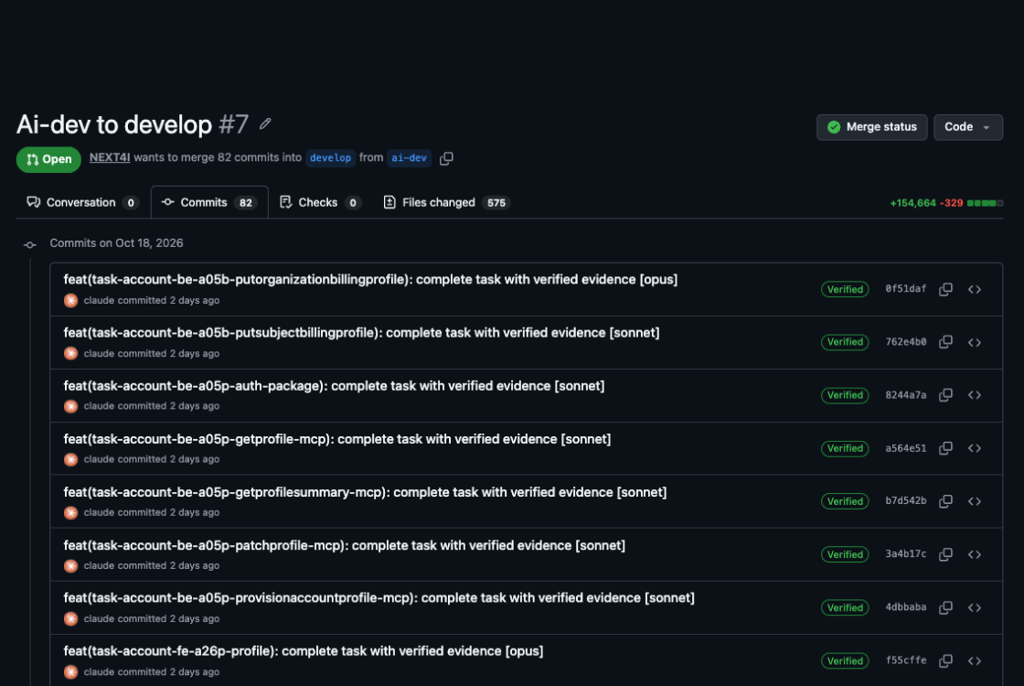Screen dimensions: 1024x686
Task: Browse repository at commit 8244a7a
Action: point(975,394)
